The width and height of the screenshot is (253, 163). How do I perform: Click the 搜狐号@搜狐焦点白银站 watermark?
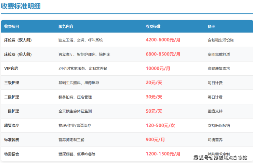tap(220, 158)
